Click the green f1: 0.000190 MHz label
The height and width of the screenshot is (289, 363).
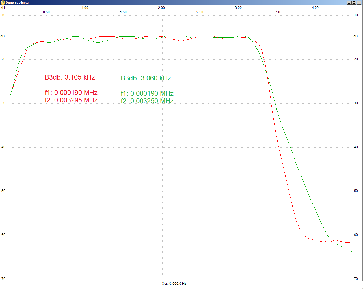pyautogui.click(x=147, y=93)
